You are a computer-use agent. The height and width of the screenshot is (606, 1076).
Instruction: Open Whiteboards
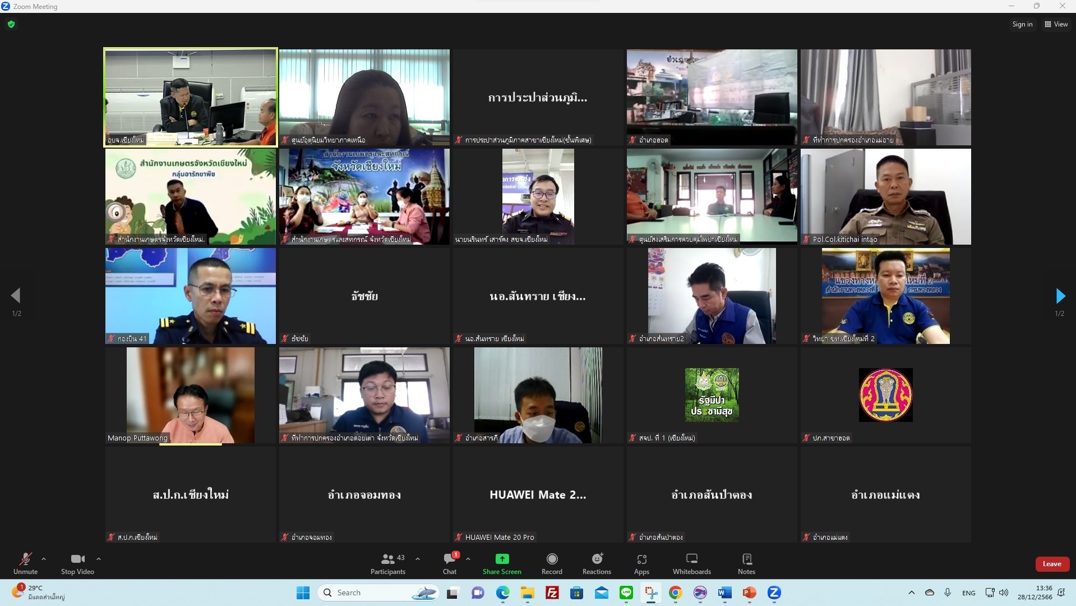click(x=691, y=563)
